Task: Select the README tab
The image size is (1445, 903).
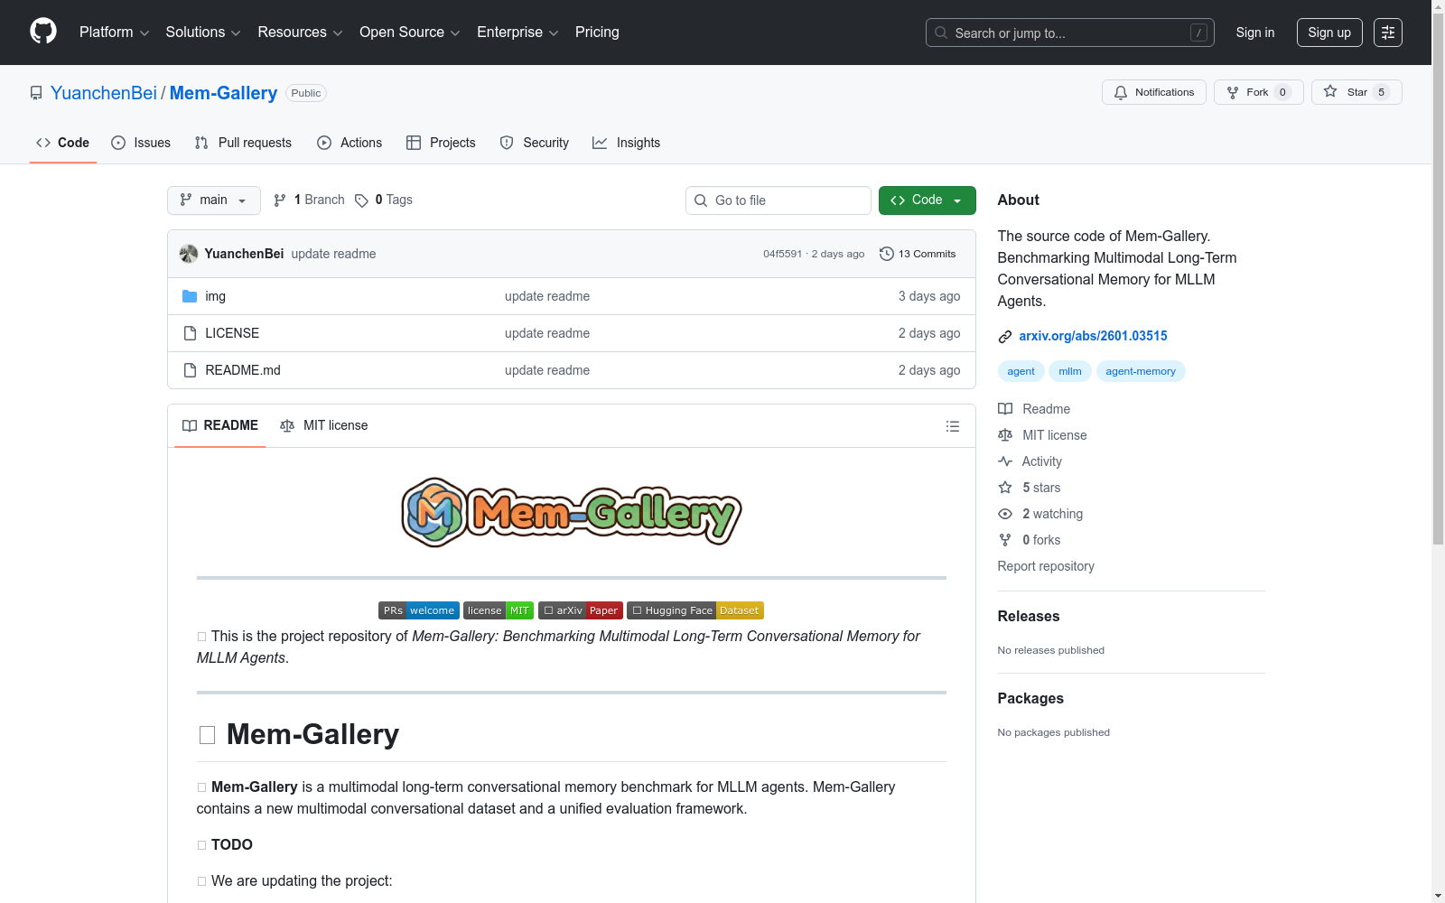Action: click(x=220, y=425)
